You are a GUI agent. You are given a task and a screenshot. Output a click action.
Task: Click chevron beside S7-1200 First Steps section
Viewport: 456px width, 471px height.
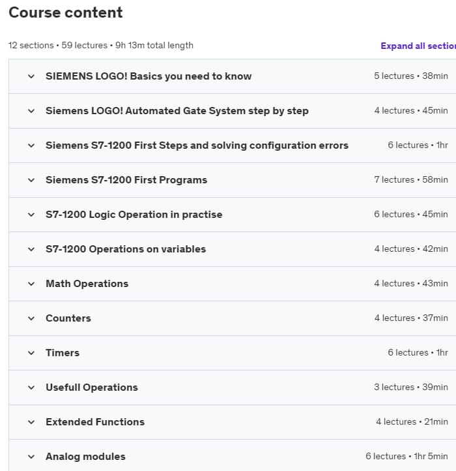click(31, 145)
